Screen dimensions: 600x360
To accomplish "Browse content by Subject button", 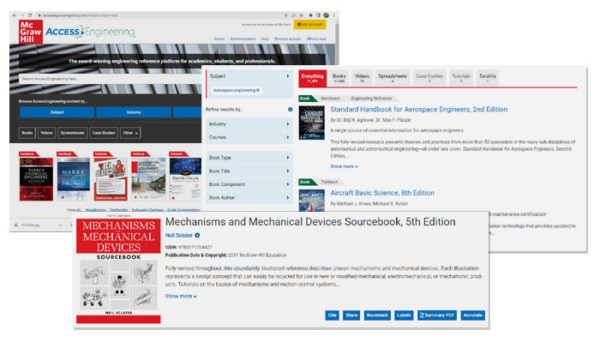I will 57,112.
